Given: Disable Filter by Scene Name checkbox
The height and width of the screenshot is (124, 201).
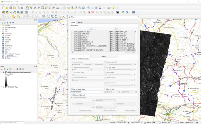Looking at the screenshot, I should click(x=71, y=89).
